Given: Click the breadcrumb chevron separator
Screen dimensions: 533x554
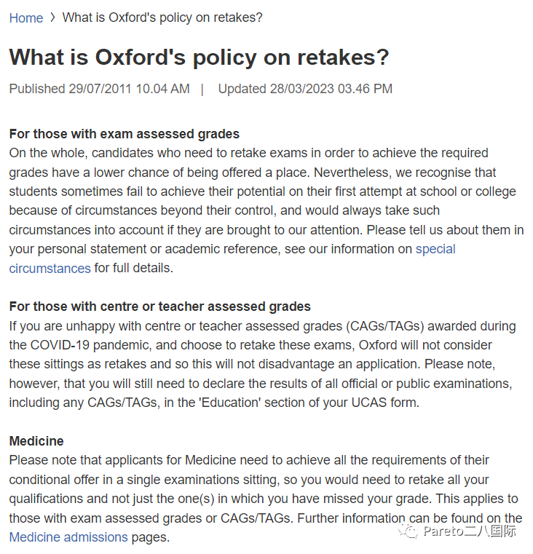Looking at the screenshot, I should click(x=52, y=18).
